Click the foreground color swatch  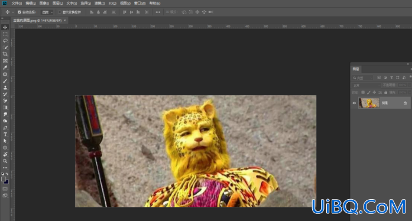[x=4, y=179]
